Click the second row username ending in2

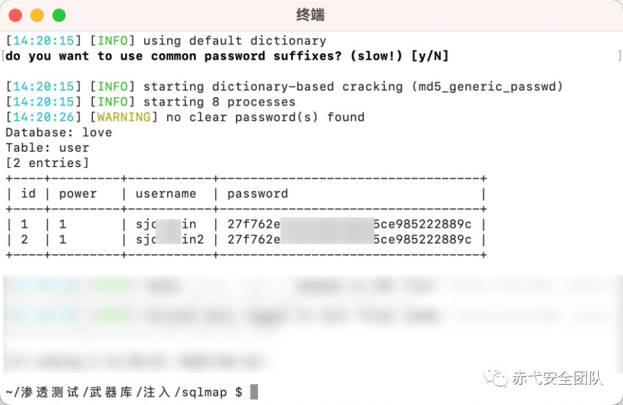[x=170, y=240]
